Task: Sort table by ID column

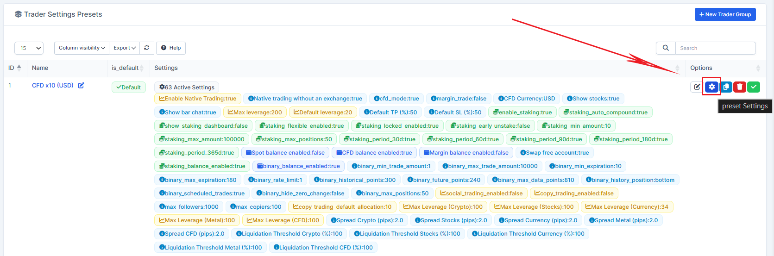Action: [15, 68]
